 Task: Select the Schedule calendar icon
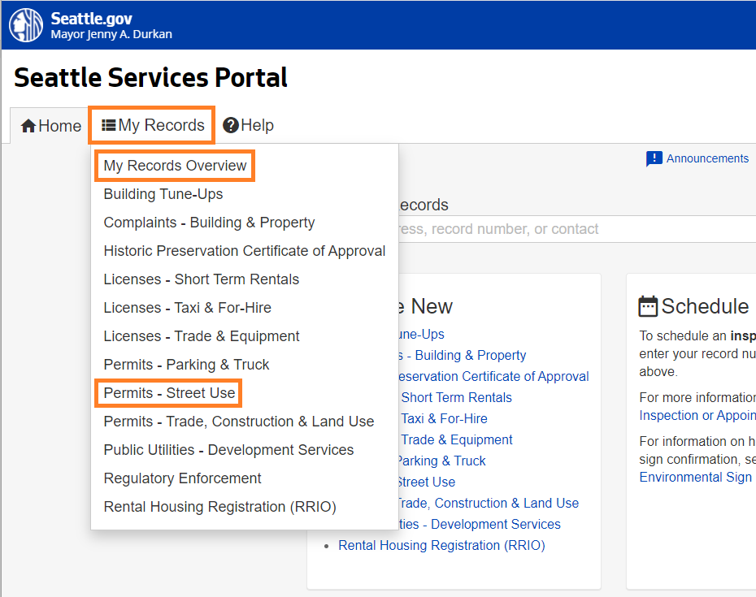646,306
